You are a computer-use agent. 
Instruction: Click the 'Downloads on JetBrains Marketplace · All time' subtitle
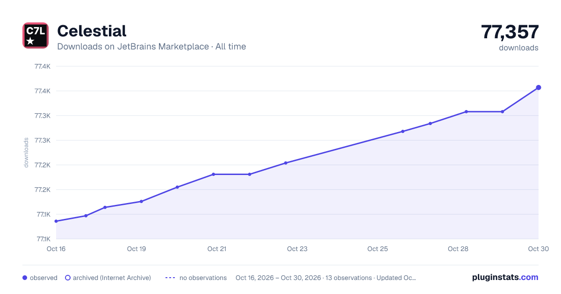[x=151, y=47]
